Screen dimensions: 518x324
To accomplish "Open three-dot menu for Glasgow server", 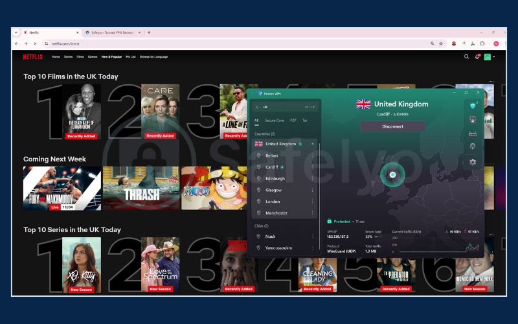I will click(x=312, y=190).
